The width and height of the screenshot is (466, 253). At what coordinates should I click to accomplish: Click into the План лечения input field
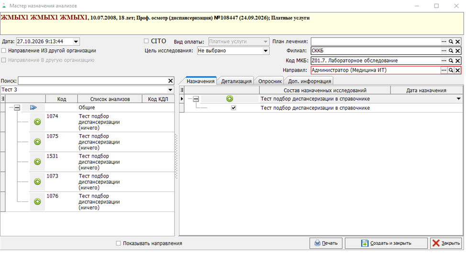pos(376,42)
